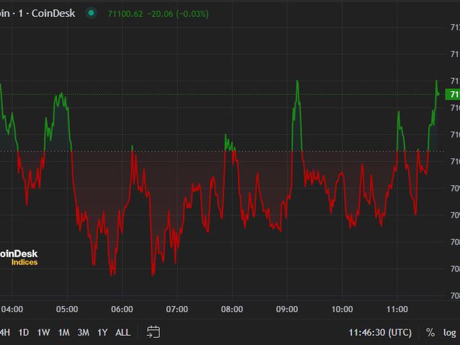Switch to the 1M time range
The image size is (460, 345).
pos(63,332)
